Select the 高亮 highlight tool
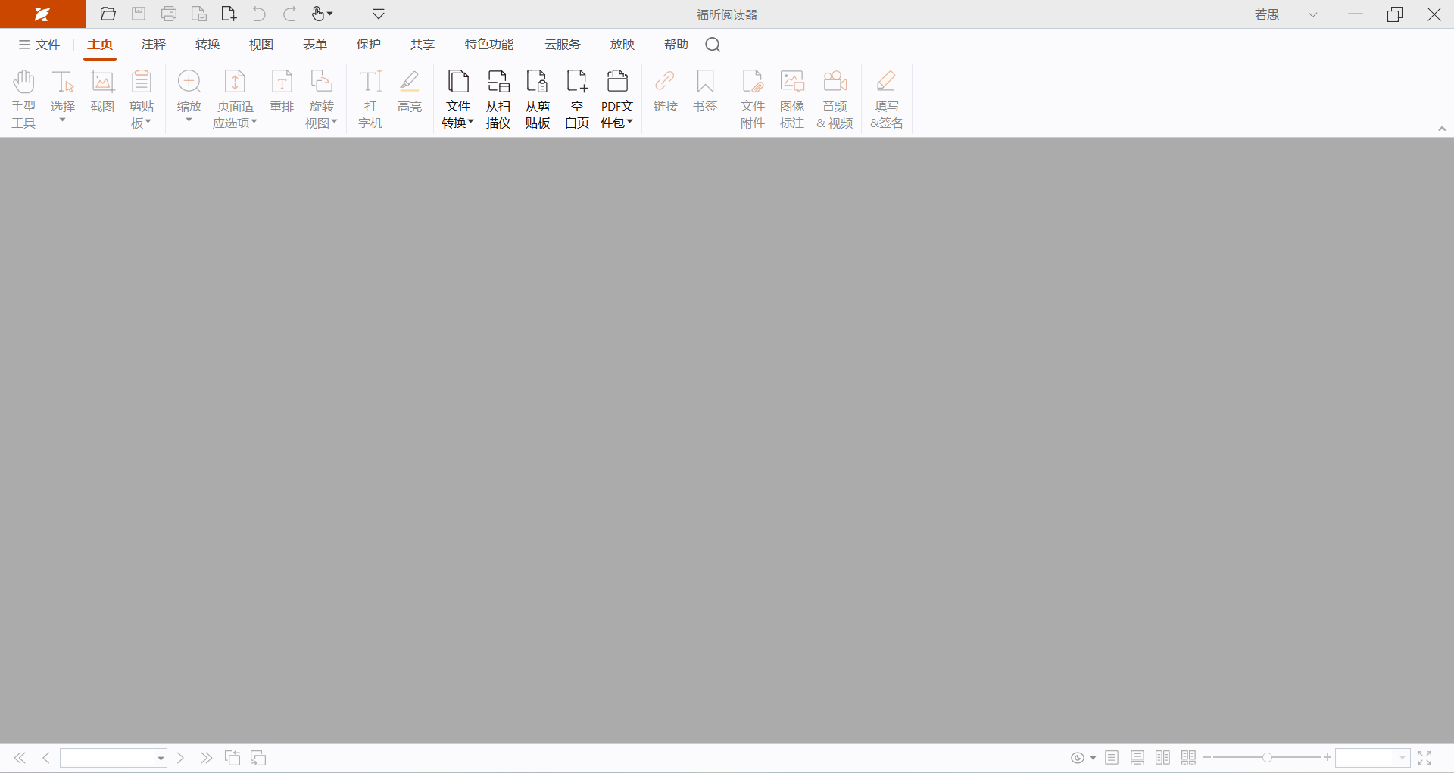This screenshot has height=773, width=1454. click(410, 92)
